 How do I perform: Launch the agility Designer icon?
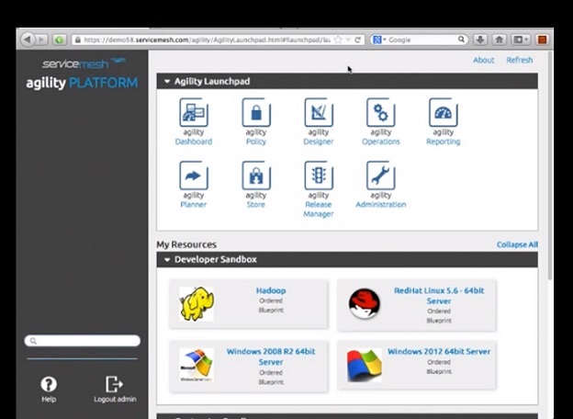[318, 113]
